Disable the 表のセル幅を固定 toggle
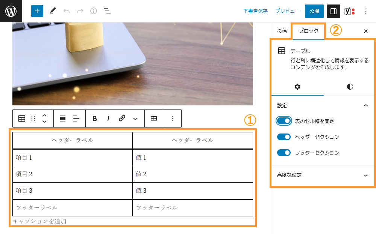Screen dimensions: 376x234 [285, 121]
